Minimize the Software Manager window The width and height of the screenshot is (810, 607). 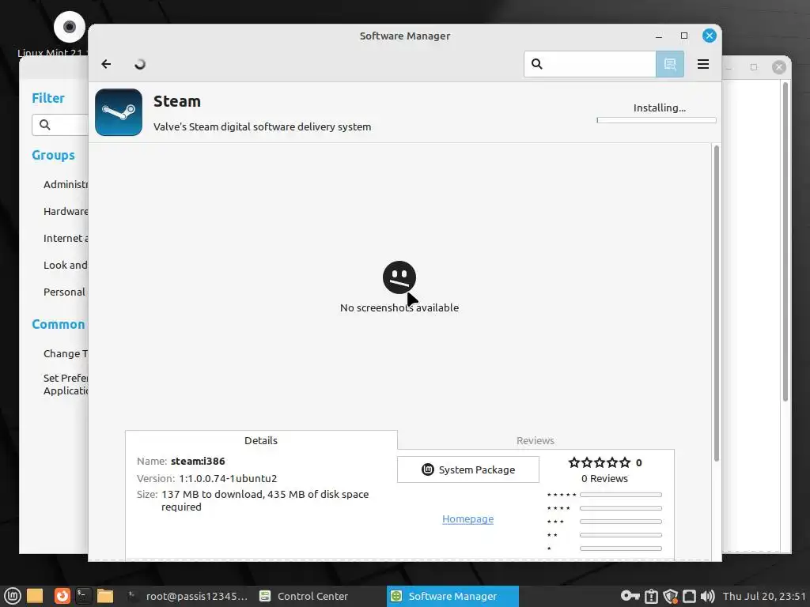point(659,36)
